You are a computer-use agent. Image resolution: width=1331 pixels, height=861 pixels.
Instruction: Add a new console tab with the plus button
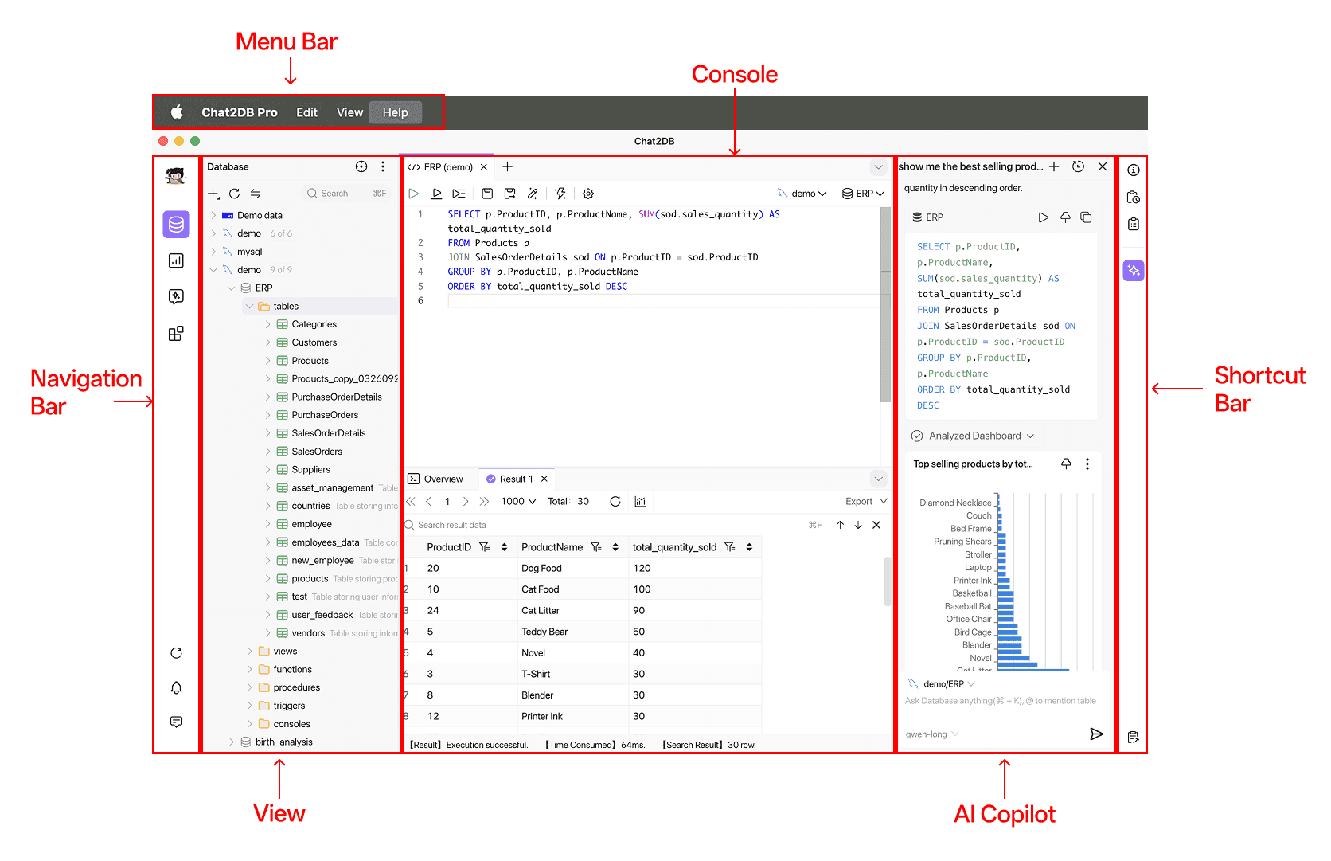click(x=508, y=166)
